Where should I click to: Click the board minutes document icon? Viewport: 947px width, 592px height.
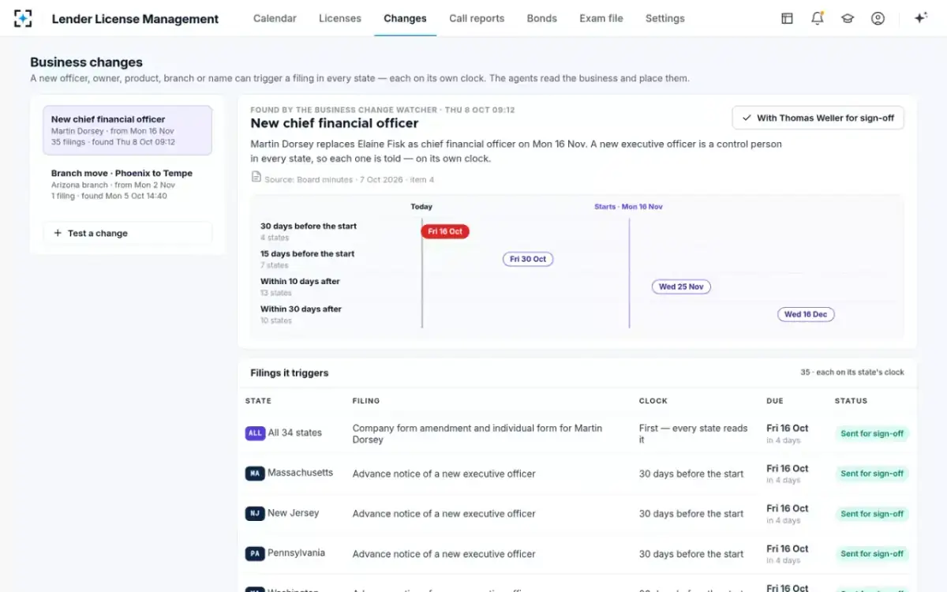tap(256, 177)
